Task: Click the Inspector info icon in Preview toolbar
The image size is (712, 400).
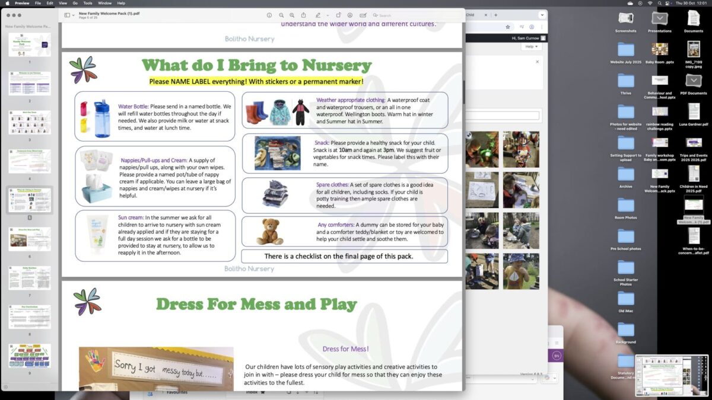Action: [269, 15]
